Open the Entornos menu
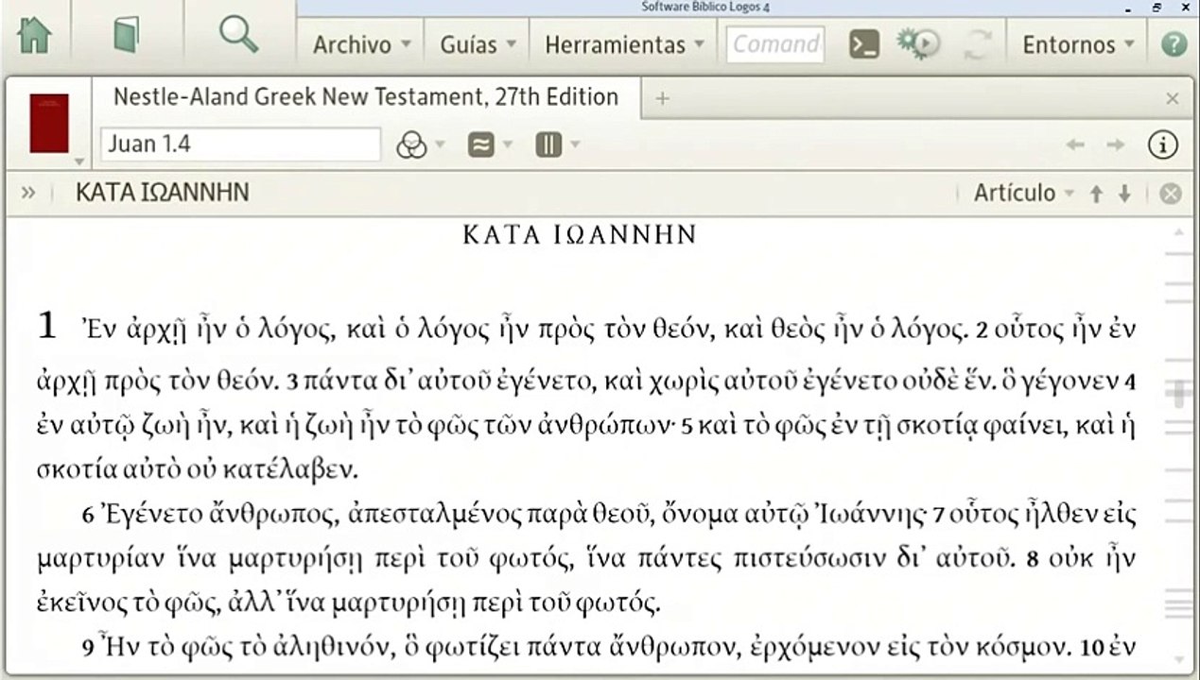The image size is (1200, 680). coord(1079,44)
